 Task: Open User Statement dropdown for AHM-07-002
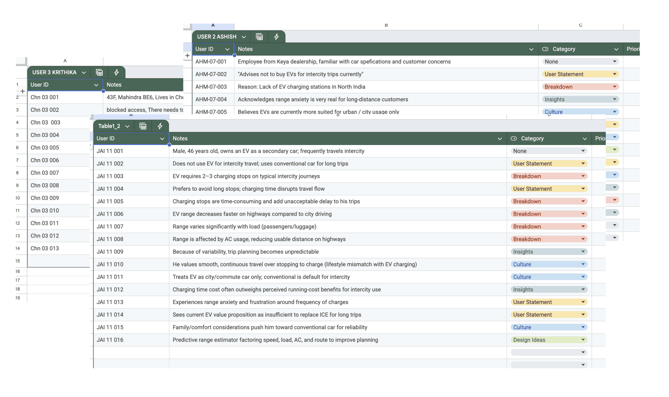580,74
